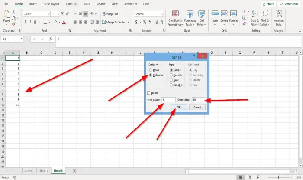Collapse the ribbon with the chevron
The width and height of the screenshot is (303, 180).
tap(300, 31)
